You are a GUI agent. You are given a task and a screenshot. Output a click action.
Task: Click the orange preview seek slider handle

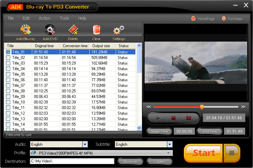tap(202, 107)
